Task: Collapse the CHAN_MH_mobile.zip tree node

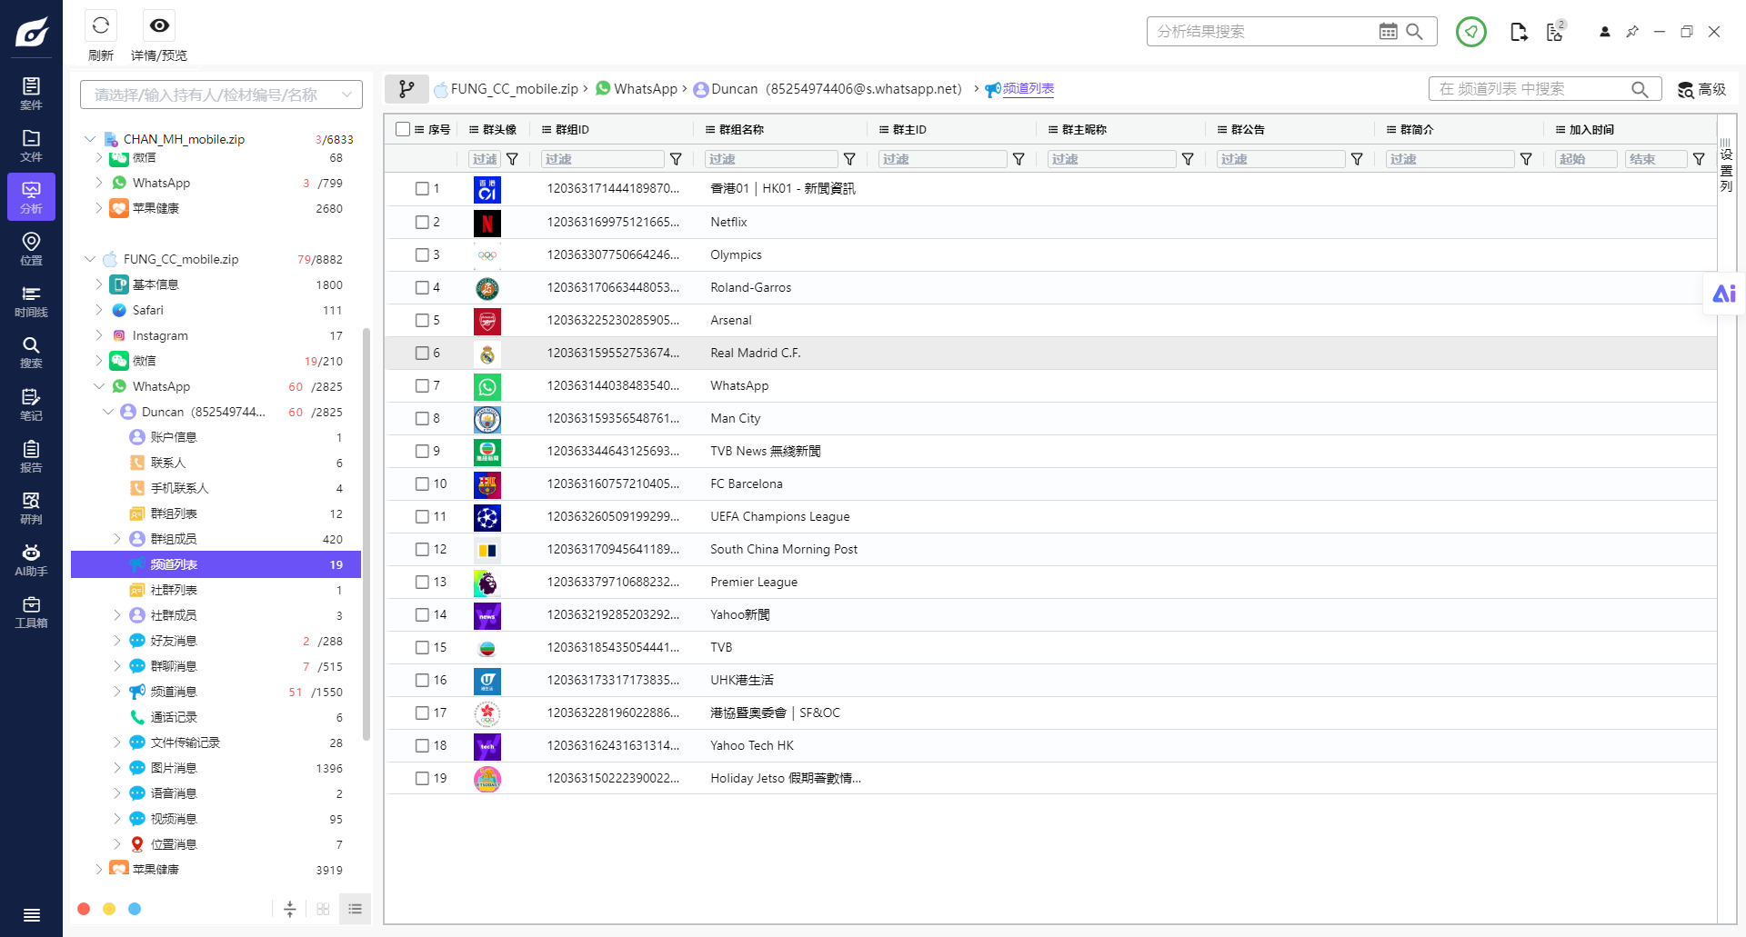Action: [x=89, y=139]
